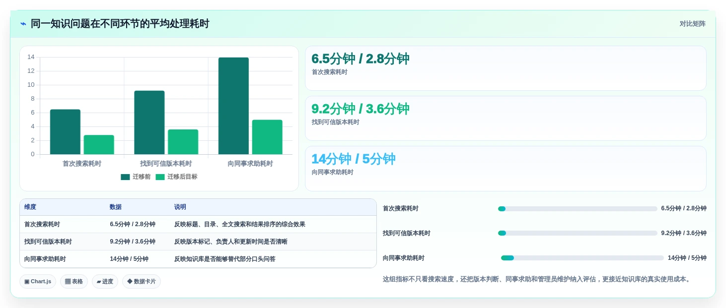
Task: Click the 维度 column header
Action: (30, 207)
